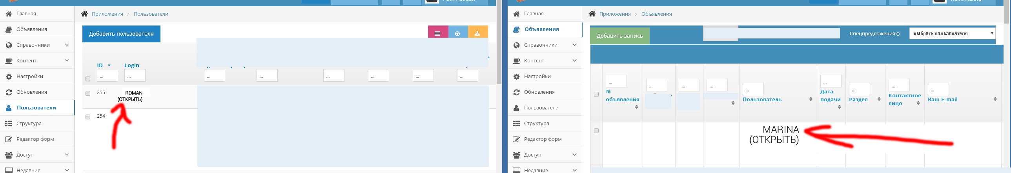Image resolution: width=1011 pixels, height=173 pixels.
Task: Click the pink list view icon button
Action: coord(437,33)
